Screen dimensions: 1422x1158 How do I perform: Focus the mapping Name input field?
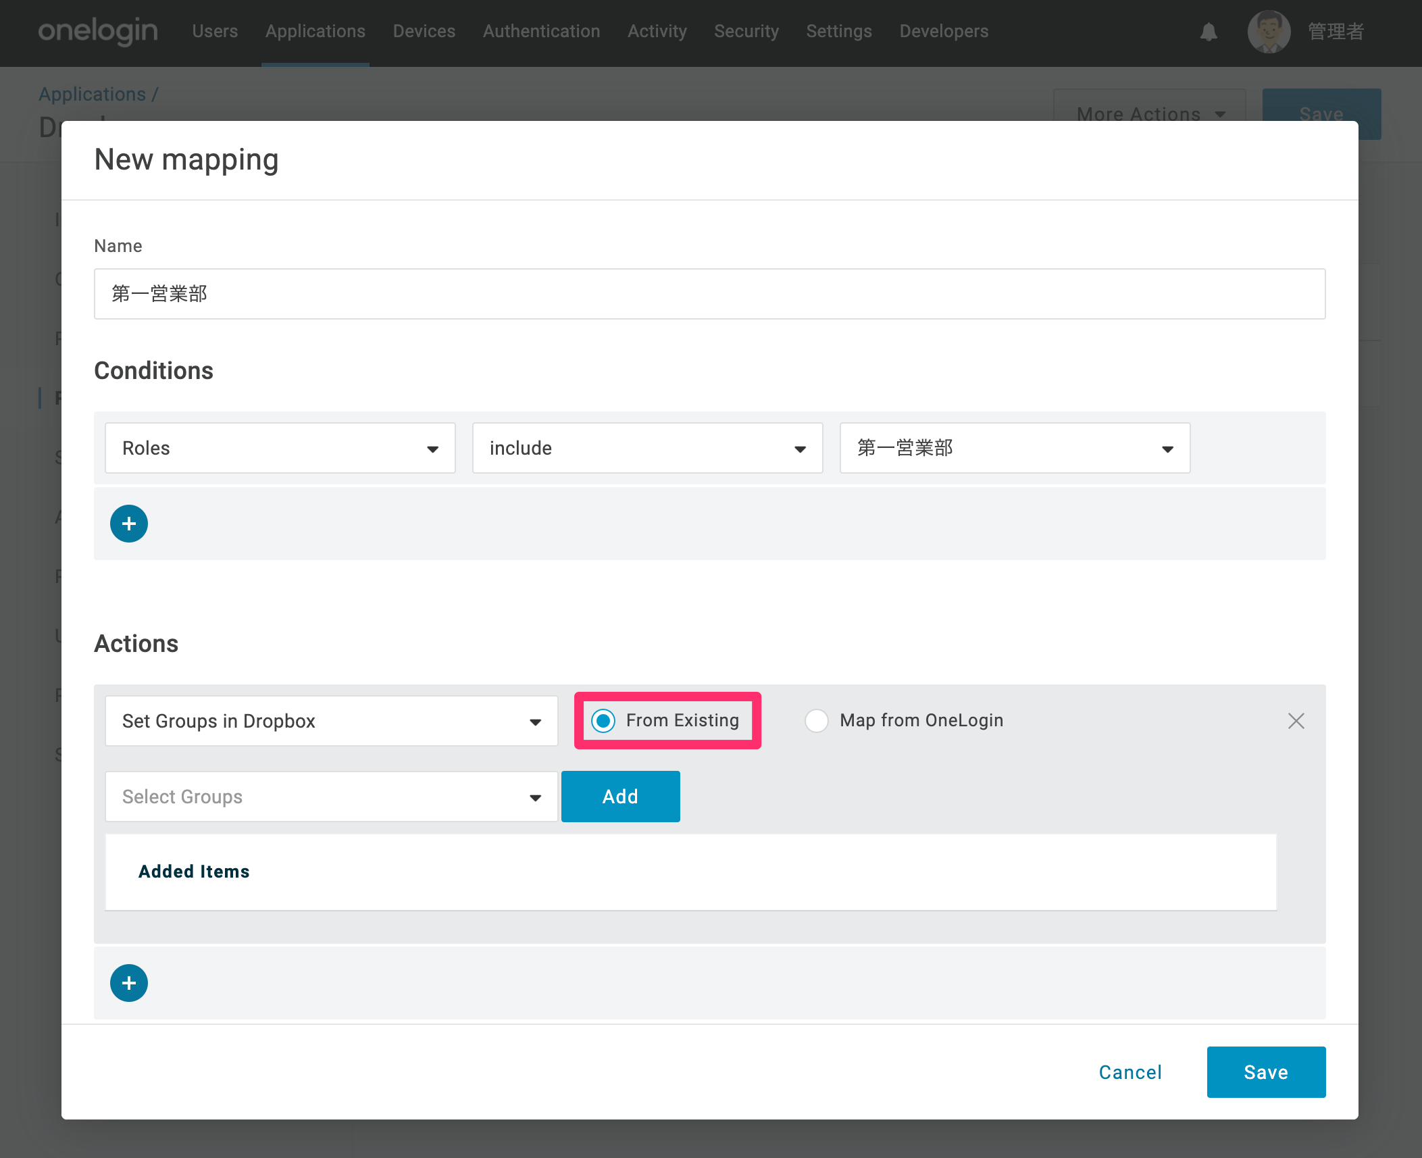710,294
